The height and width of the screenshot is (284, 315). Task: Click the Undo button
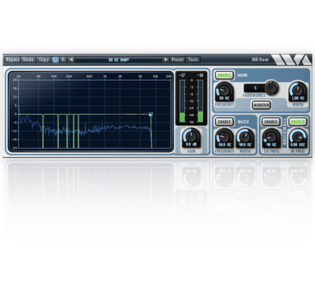28,60
